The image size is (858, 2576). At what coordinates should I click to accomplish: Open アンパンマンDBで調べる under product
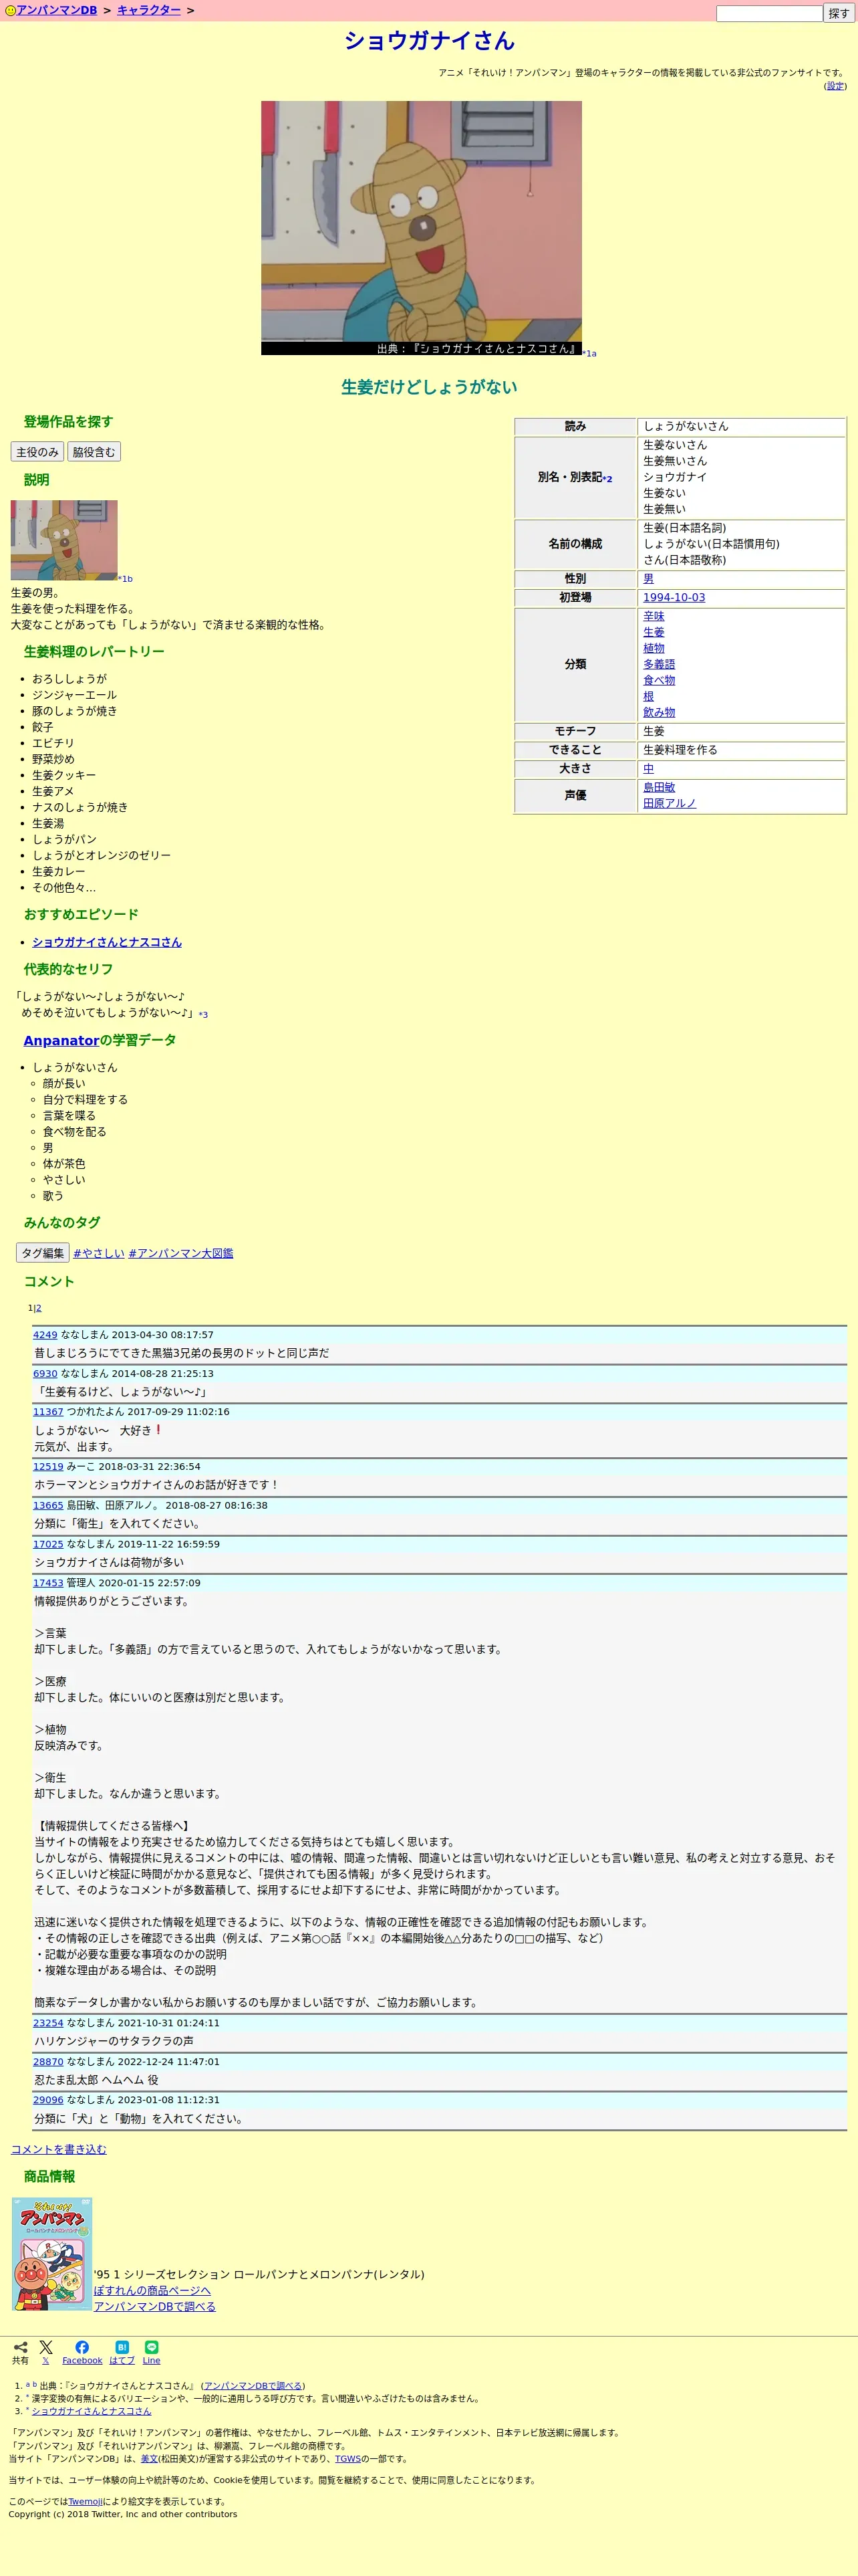click(x=155, y=2306)
